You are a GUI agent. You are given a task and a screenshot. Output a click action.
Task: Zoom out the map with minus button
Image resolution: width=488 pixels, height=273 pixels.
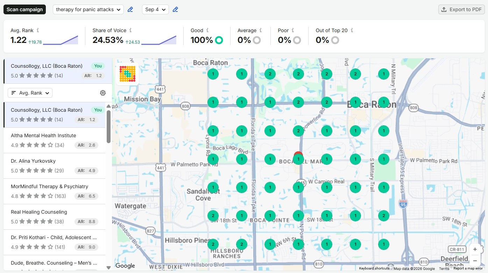tap(475, 260)
